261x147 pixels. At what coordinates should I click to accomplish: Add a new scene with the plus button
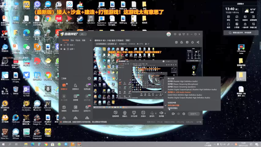[x=90, y=40]
